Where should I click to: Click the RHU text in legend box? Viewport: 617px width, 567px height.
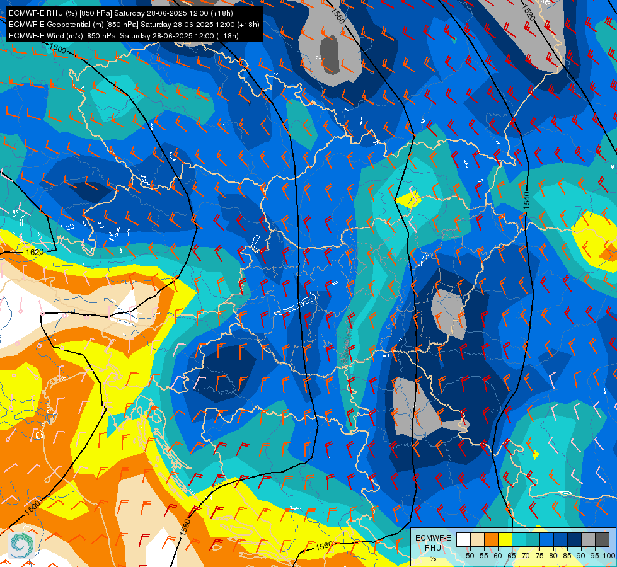(x=433, y=547)
